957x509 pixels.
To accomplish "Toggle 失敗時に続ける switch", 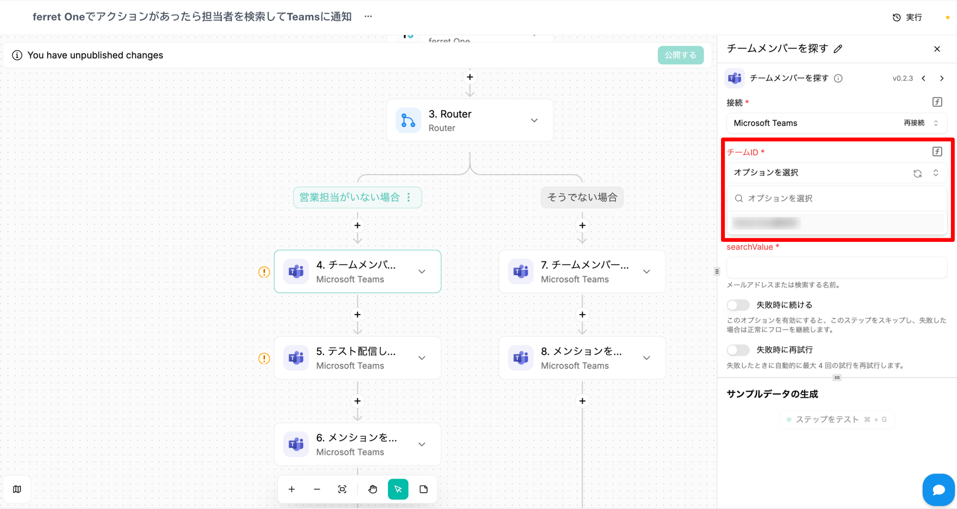I will point(738,305).
